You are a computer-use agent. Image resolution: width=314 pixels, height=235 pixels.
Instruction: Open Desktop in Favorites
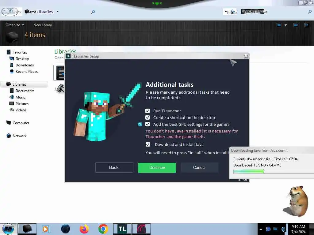(x=22, y=58)
